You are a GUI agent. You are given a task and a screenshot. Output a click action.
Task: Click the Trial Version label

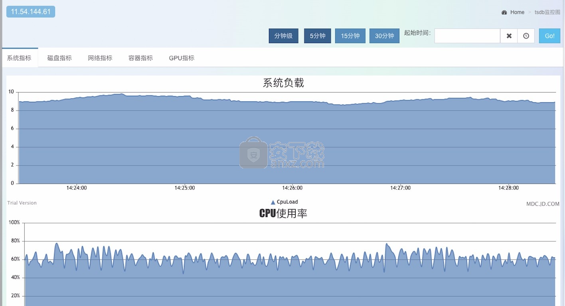(22, 203)
